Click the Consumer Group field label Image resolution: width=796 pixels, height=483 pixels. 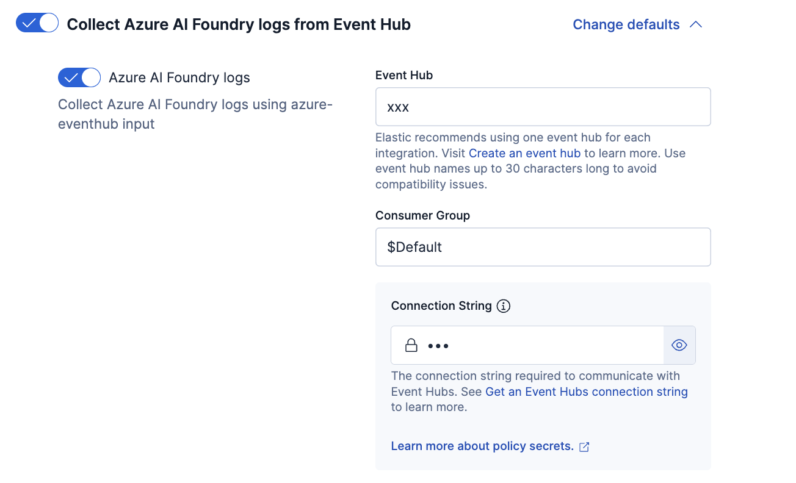point(422,215)
